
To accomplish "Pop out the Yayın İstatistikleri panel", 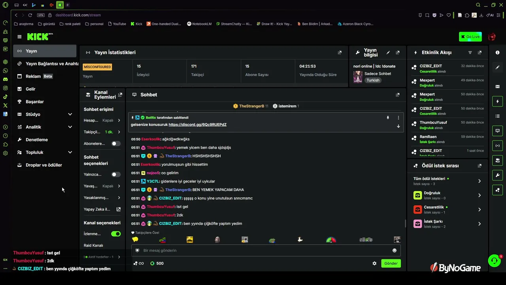I will point(340,52).
